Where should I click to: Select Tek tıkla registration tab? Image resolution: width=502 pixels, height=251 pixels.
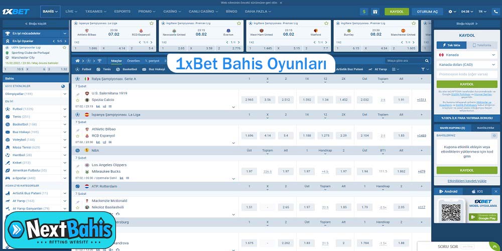point(451,45)
